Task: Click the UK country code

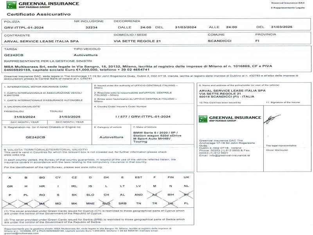Action: click(187, 177)
